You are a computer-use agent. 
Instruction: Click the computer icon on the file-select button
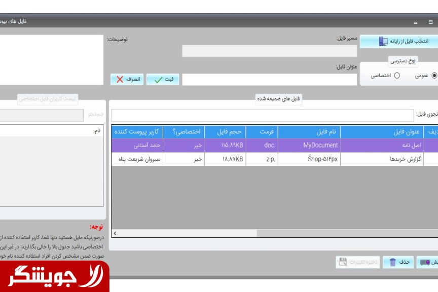coord(383,41)
